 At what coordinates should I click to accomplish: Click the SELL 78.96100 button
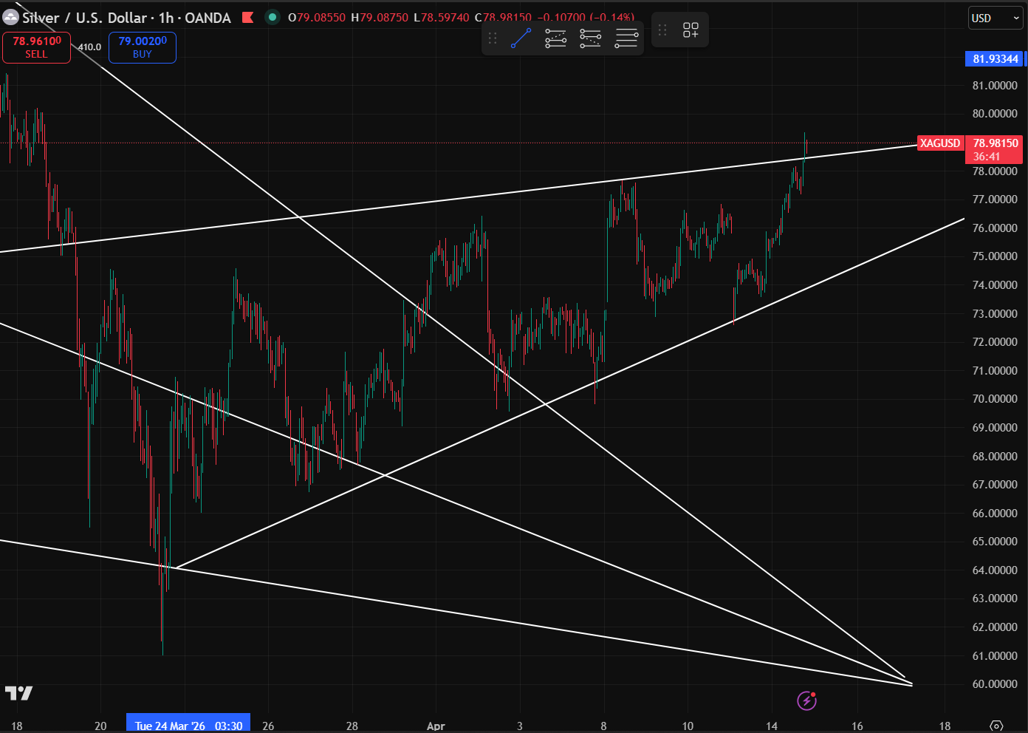click(37, 47)
